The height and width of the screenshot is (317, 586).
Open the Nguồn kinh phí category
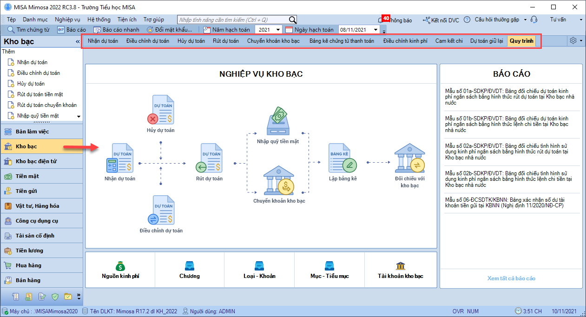(x=120, y=270)
